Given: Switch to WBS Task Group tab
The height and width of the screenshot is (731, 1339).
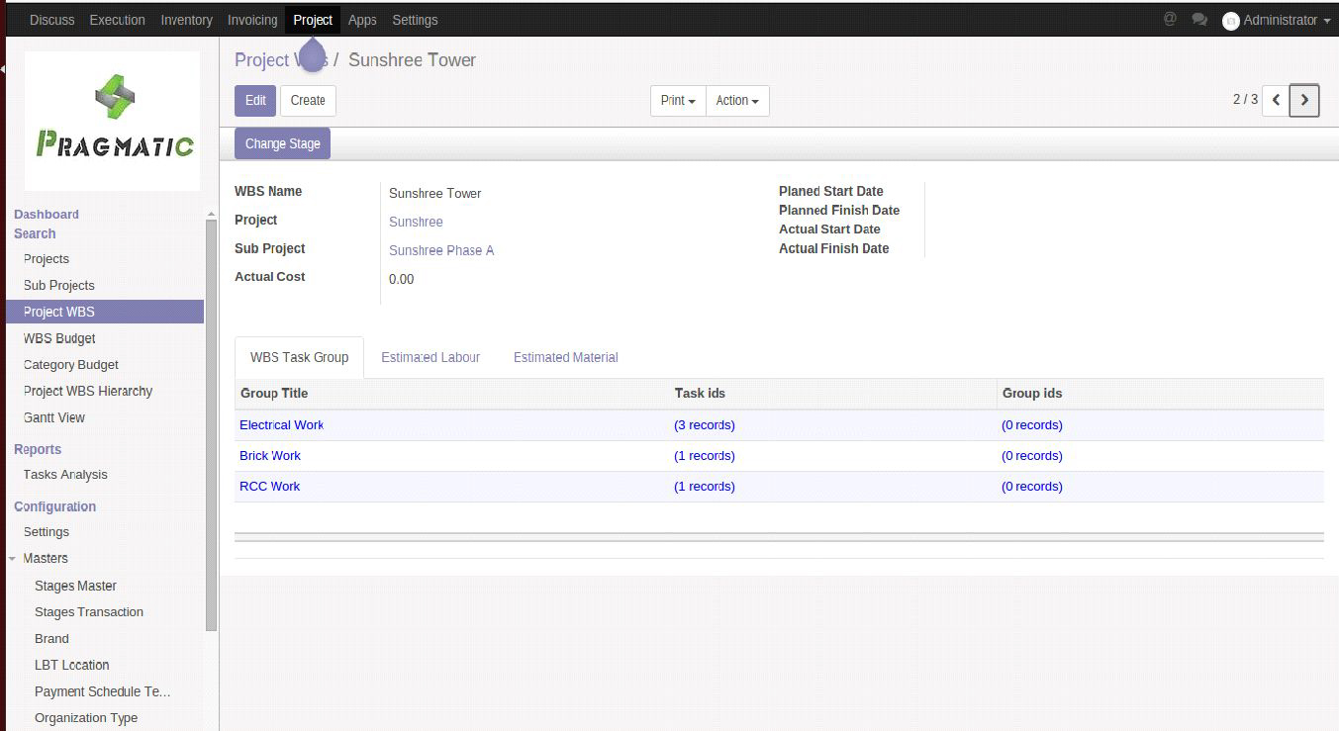Looking at the screenshot, I should [x=299, y=357].
